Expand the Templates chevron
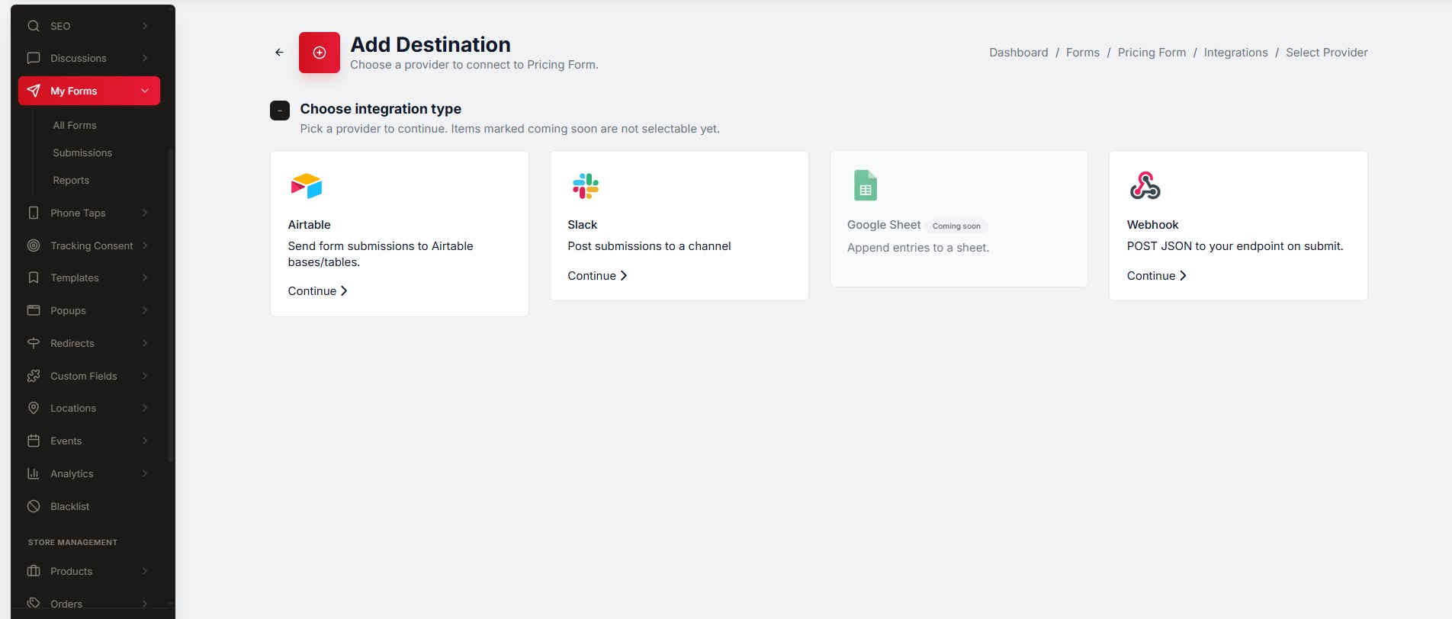Viewport: 1452px width, 619px height. pyautogui.click(x=145, y=277)
